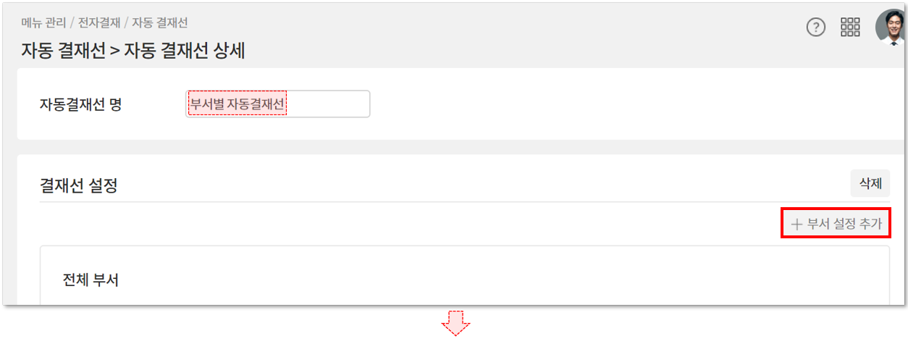Click 자동 결재선 in the page title
Viewport: 908px width, 339px height.
[x=63, y=51]
